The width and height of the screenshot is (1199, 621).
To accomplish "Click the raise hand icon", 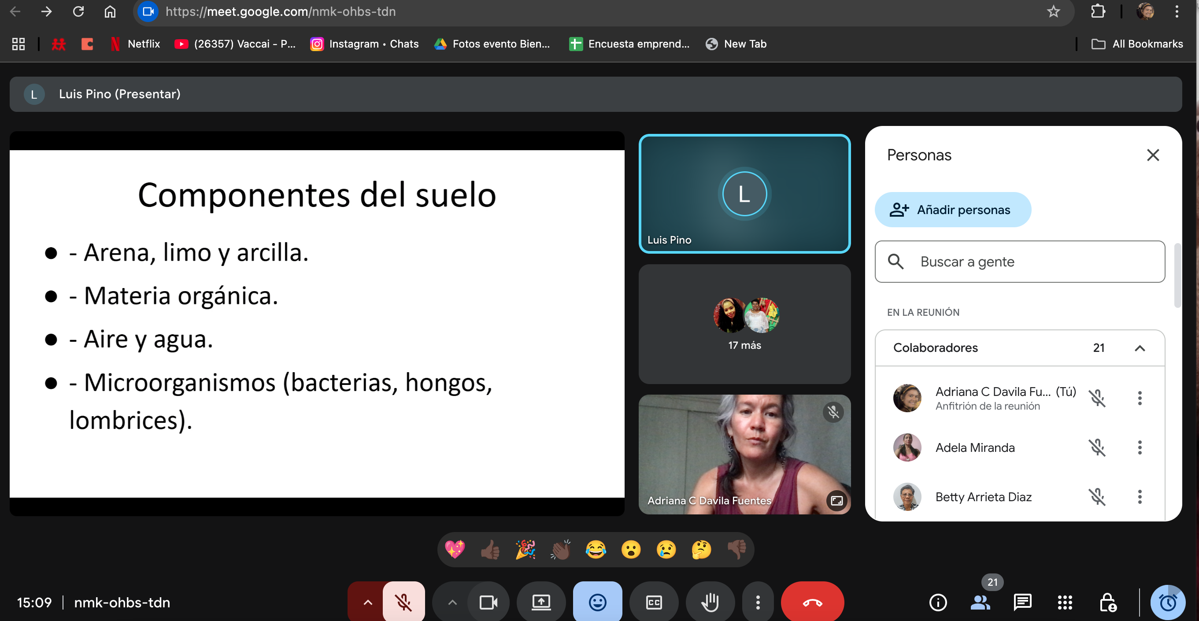I will [710, 603].
